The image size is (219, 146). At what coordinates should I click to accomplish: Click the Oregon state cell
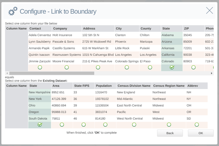coord(40,112)
